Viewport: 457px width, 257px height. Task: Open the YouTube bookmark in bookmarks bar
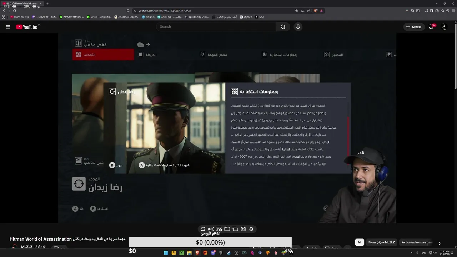[20, 17]
